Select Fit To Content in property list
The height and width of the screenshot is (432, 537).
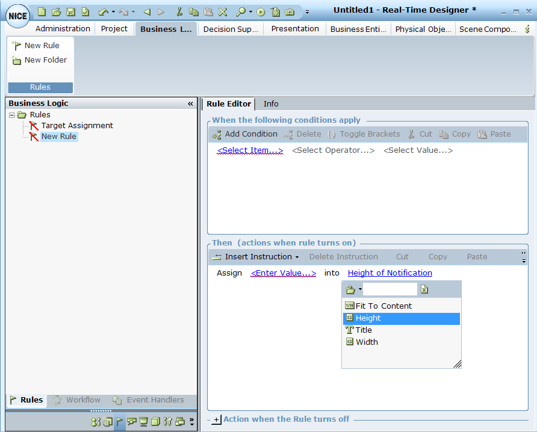(383, 306)
